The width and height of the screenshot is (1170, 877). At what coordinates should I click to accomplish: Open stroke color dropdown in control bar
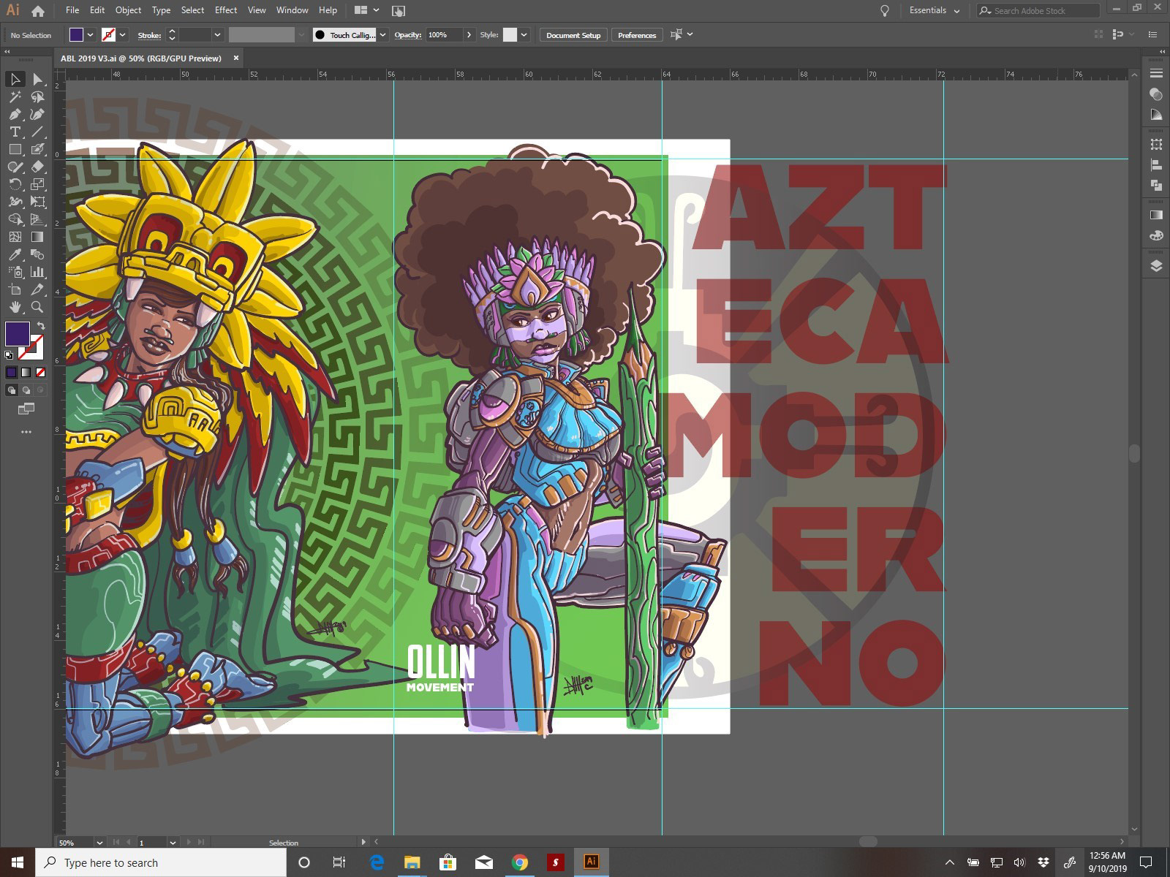pos(123,35)
